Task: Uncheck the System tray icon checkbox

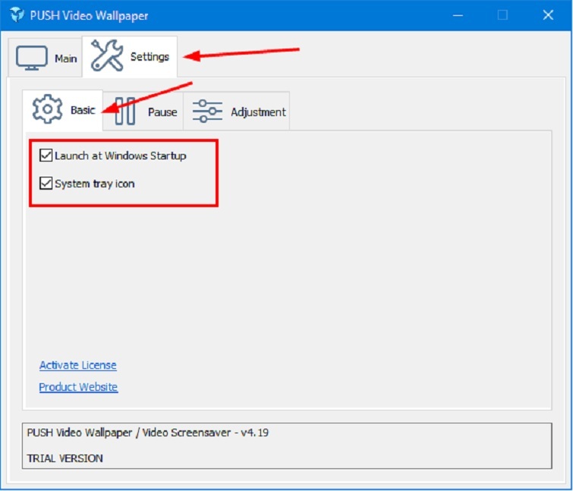Action: click(x=46, y=184)
